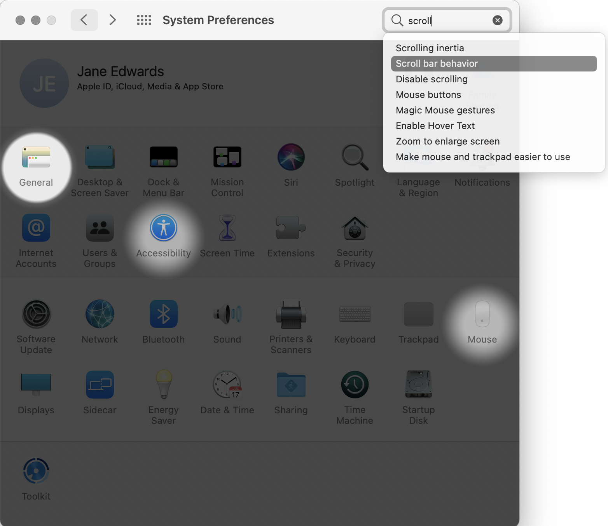Select the Scroll bar behavior suggestion

pos(437,63)
